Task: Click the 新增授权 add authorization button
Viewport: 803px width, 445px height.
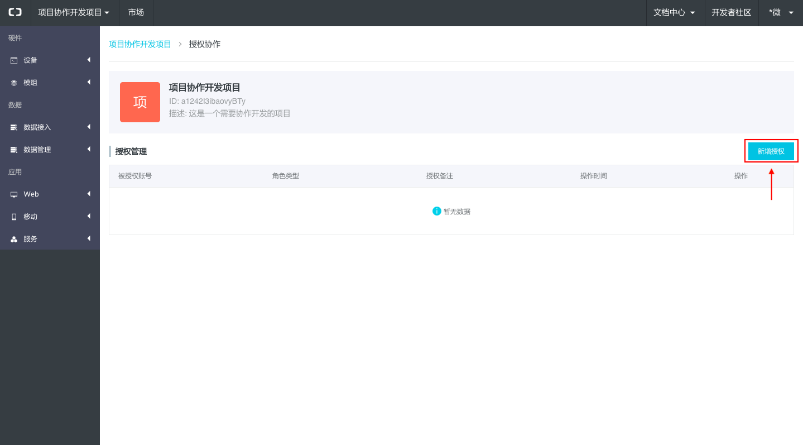Action: click(771, 151)
